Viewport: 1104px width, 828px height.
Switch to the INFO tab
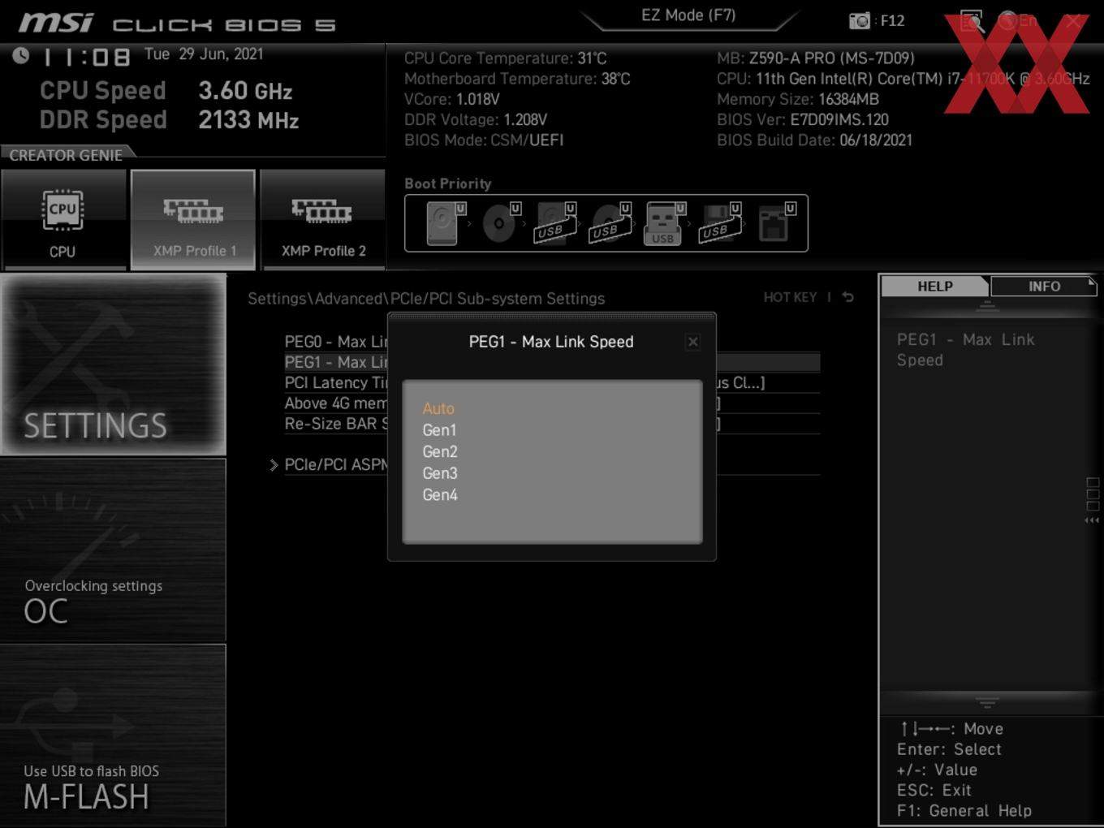click(x=1044, y=287)
